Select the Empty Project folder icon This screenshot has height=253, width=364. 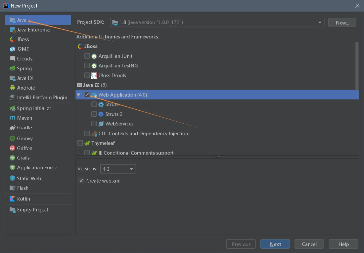tap(12, 210)
